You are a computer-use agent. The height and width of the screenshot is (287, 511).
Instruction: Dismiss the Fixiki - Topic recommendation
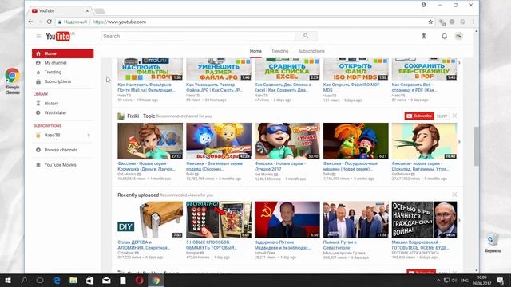[x=454, y=116]
